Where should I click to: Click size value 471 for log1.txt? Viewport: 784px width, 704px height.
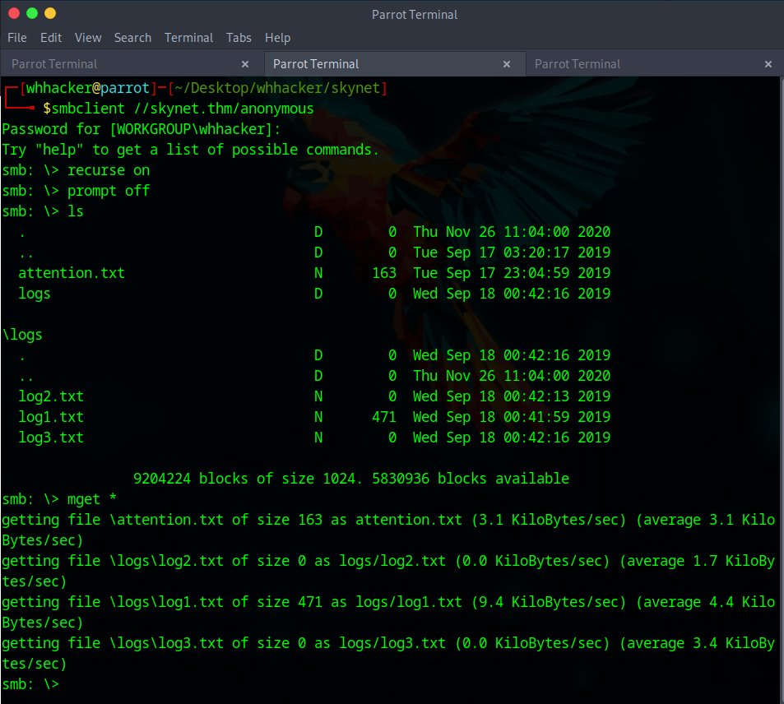click(x=384, y=417)
